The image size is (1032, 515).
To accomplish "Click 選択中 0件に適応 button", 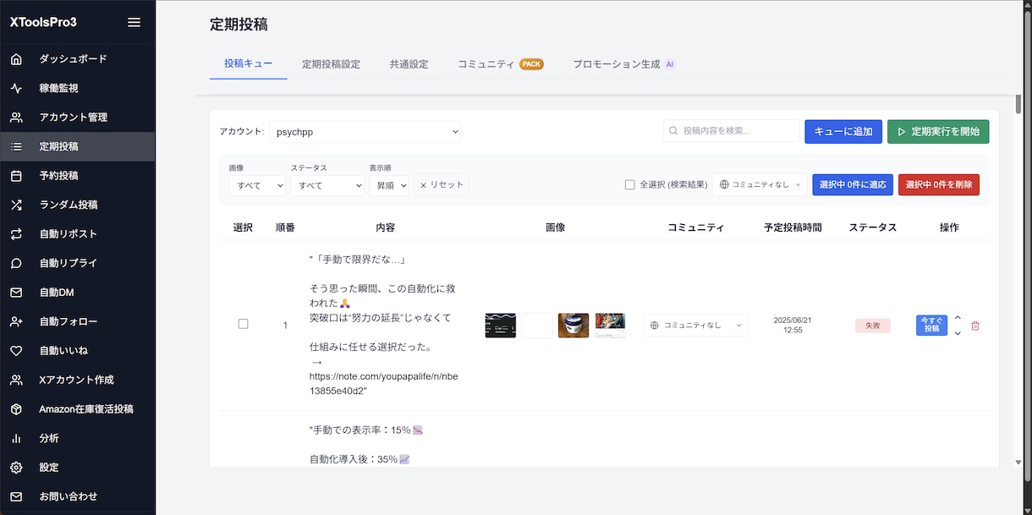I will pyautogui.click(x=853, y=184).
